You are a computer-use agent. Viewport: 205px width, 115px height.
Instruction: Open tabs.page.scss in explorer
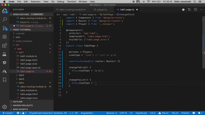point(29,98)
